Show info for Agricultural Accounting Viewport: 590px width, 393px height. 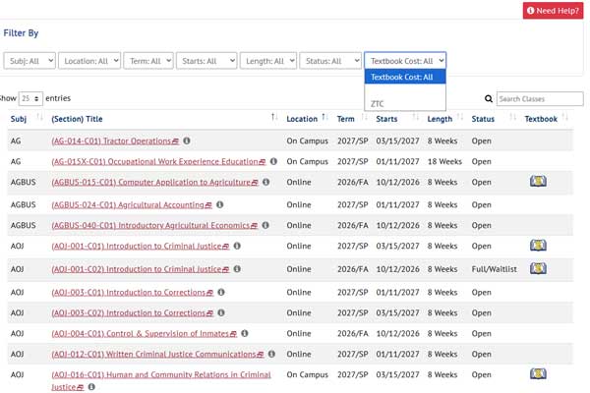point(220,204)
